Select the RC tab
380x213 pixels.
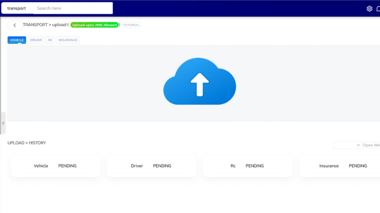point(50,40)
